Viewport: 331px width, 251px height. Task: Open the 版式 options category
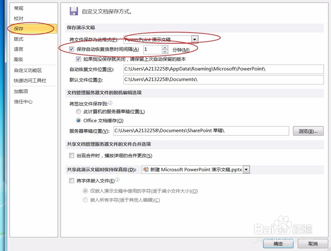click(19, 39)
